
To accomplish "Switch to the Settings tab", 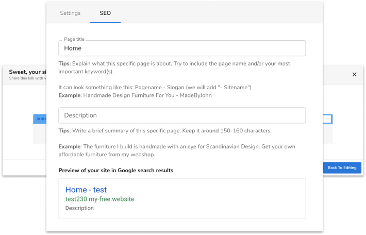I will point(70,13).
